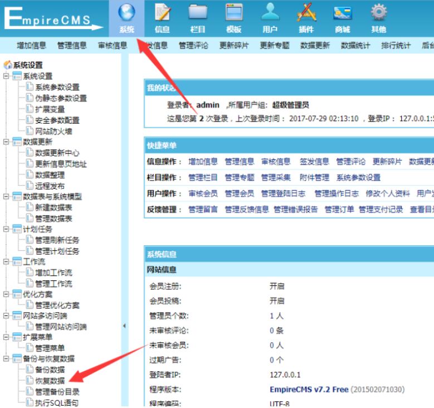Open 数据更新中心 in the tree

(x=57, y=153)
